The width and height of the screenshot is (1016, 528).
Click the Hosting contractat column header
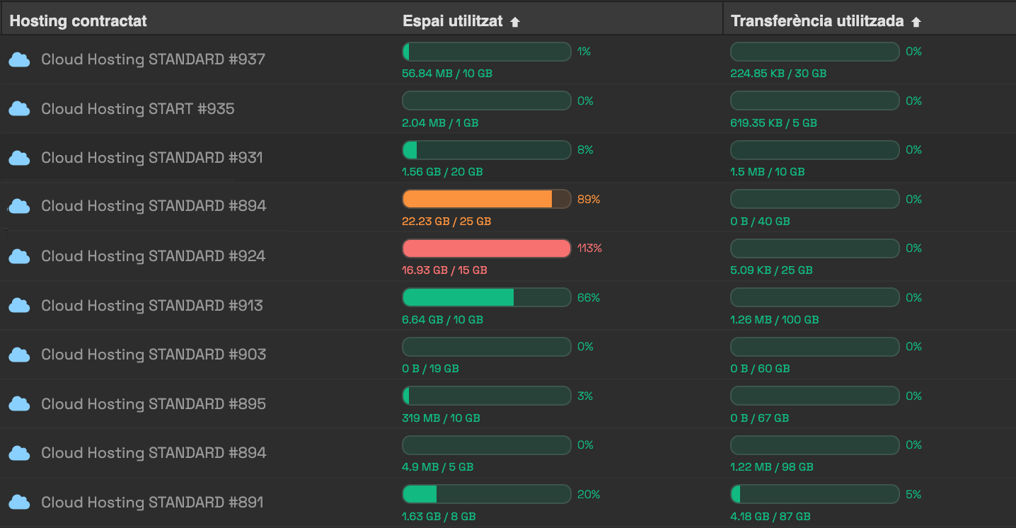tap(79, 21)
